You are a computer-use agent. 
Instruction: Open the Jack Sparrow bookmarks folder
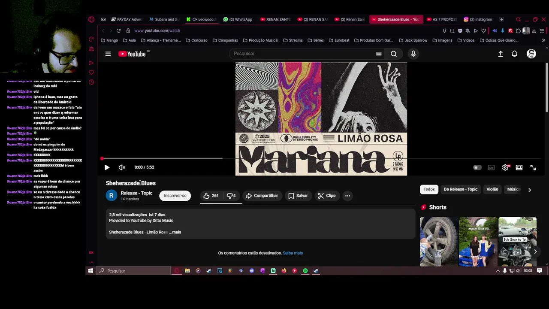click(413, 40)
